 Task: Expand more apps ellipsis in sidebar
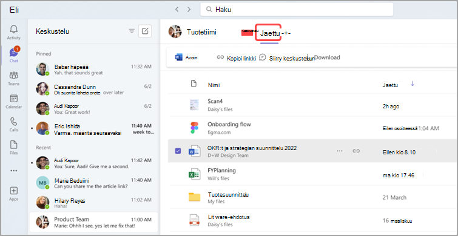pos(14,171)
